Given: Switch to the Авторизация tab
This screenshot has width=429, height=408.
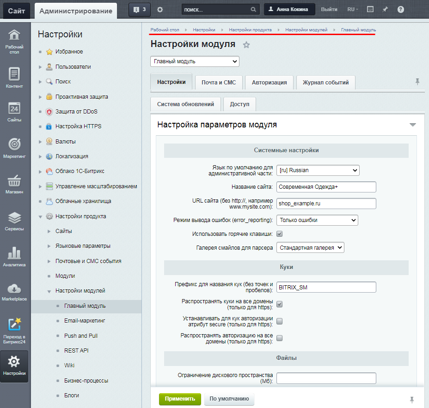Looking at the screenshot, I should [269, 83].
